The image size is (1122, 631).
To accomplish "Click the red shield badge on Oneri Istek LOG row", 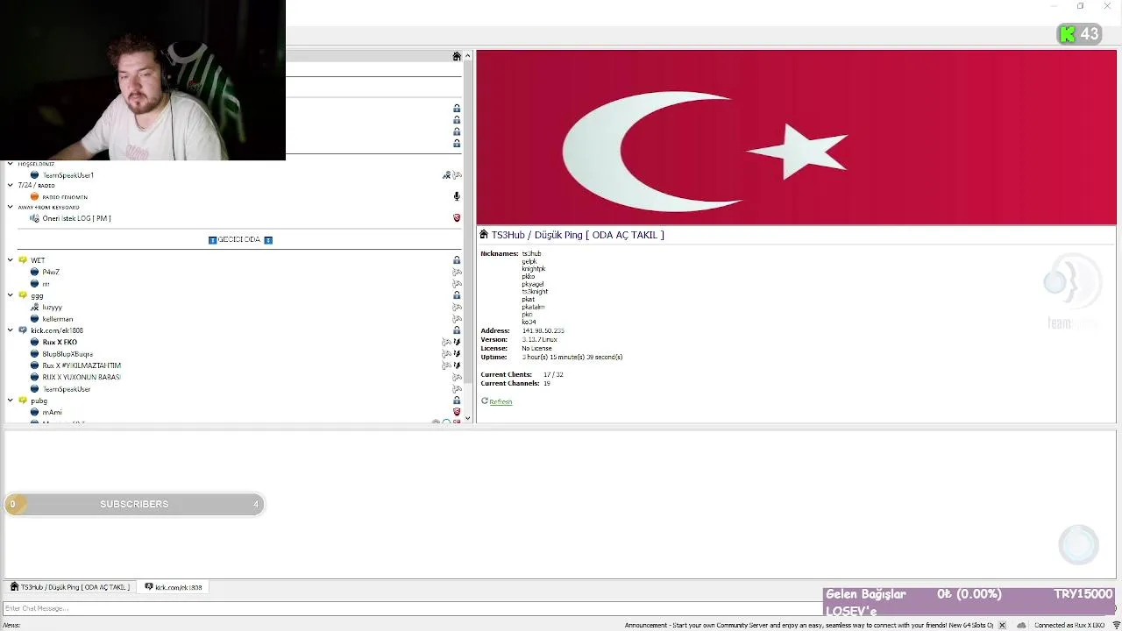I will pyautogui.click(x=457, y=218).
